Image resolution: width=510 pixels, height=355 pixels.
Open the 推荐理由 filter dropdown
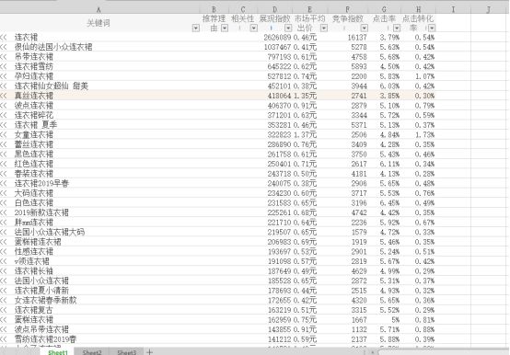[225, 29]
